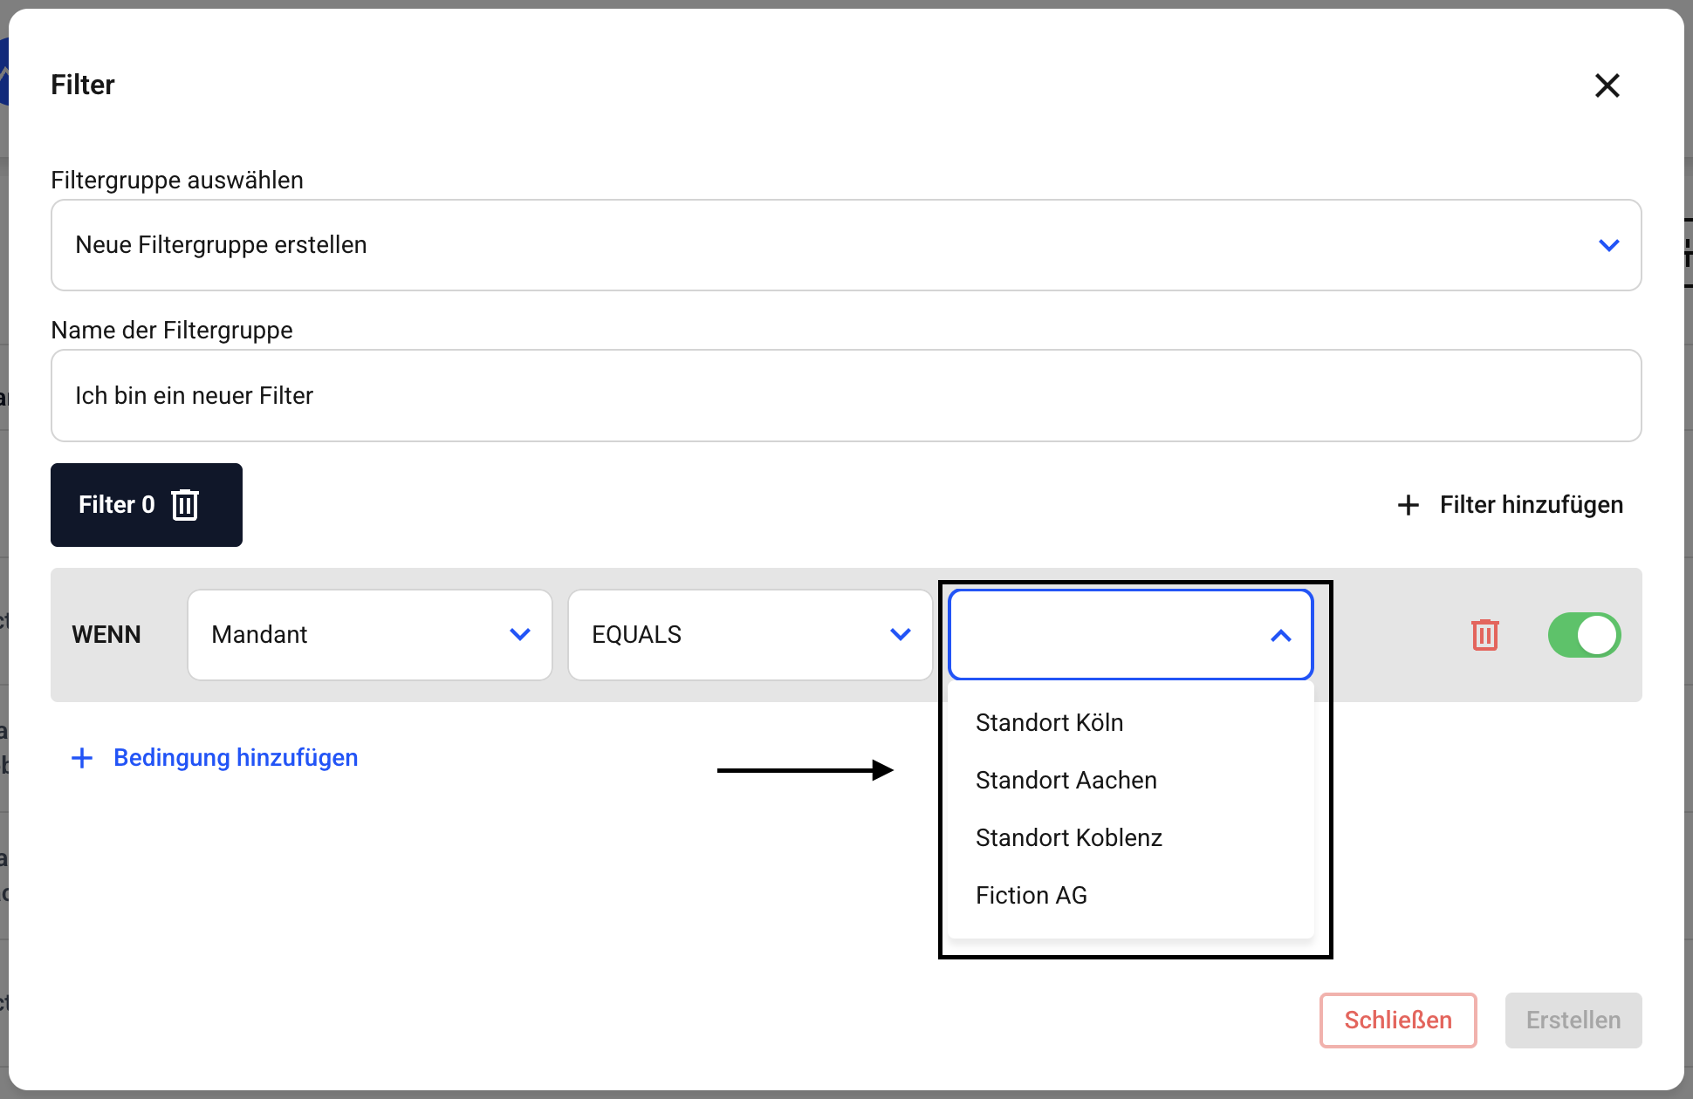The image size is (1693, 1099).
Task: Toggle the green condition switch off
Action: (1584, 635)
